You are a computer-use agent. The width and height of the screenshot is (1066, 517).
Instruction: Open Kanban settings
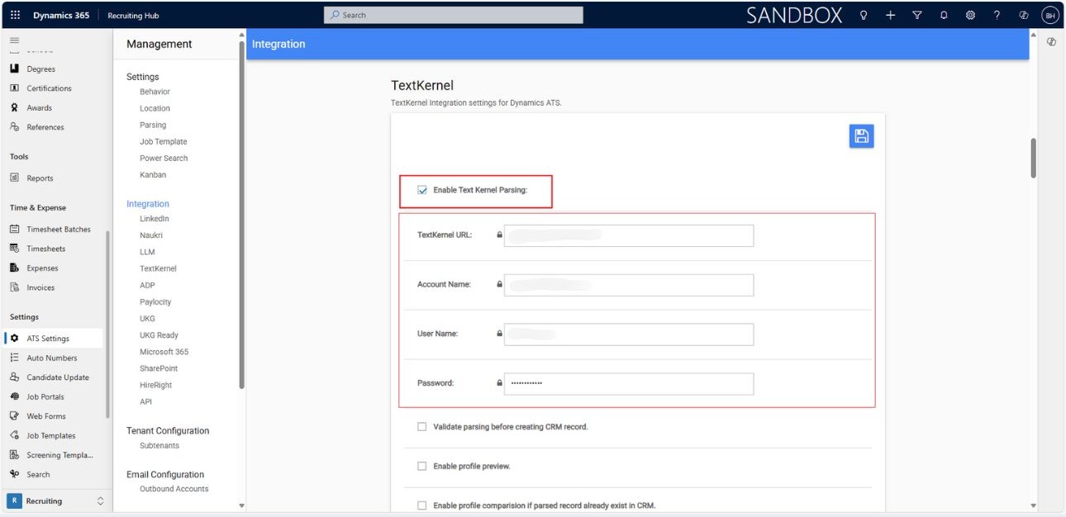(x=153, y=175)
